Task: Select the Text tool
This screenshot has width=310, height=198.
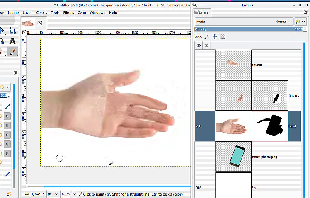Action: [12, 41]
